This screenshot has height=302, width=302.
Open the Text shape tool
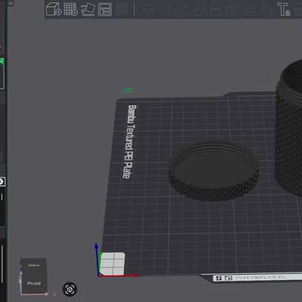click(284, 10)
